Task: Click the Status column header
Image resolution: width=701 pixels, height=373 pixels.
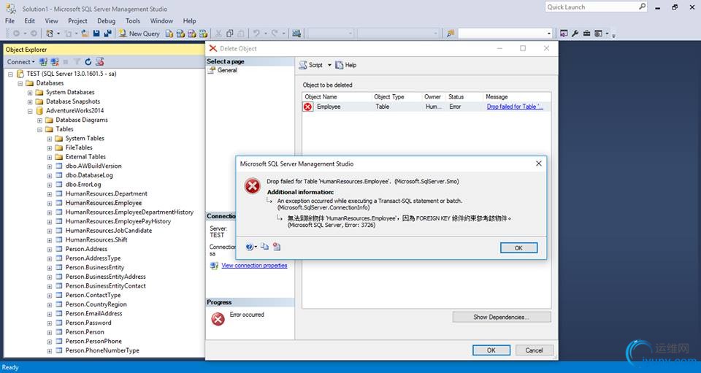Action: [x=465, y=97]
